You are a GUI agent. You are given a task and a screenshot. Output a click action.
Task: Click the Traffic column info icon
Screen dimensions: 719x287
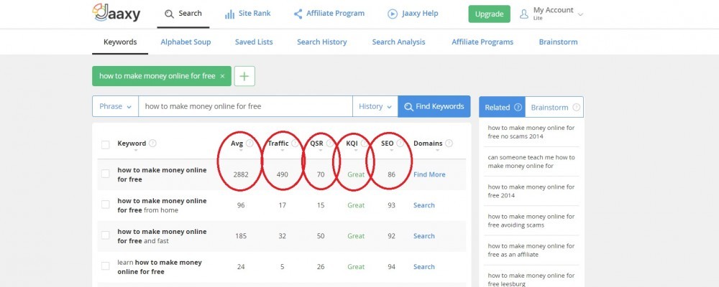pyautogui.click(x=294, y=143)
